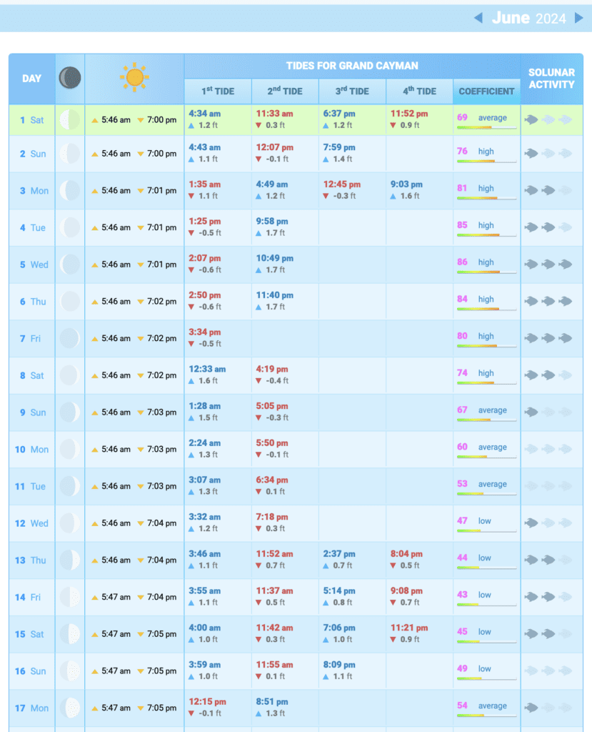592x732 pixels.
Task: Click sunrise arrow icon for 4 Tue
Action: [95, 228]
